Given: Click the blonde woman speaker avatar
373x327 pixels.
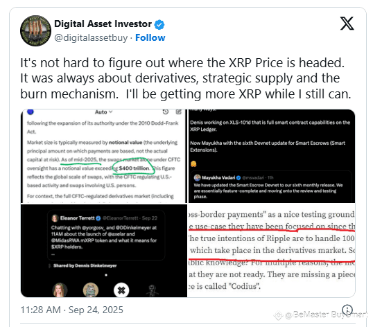Looking at the screenshot, I should tap(60, 290).
